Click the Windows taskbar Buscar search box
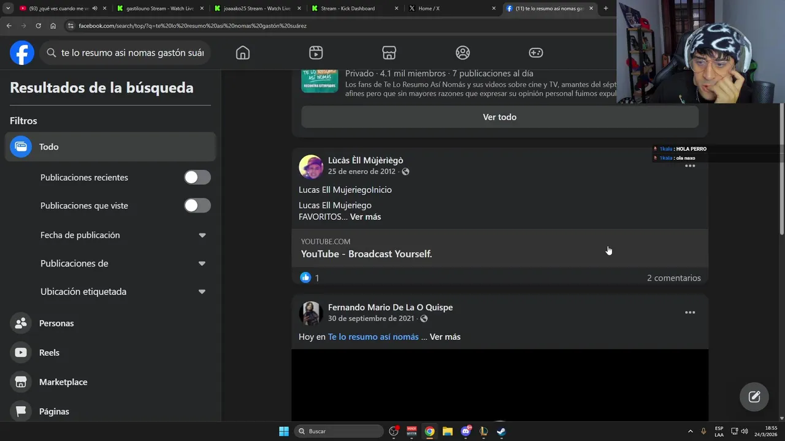Image resolution: width=785 pixels, height=441 pixels. pos(339,431)
